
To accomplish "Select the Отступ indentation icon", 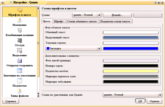I will point(19,40).
